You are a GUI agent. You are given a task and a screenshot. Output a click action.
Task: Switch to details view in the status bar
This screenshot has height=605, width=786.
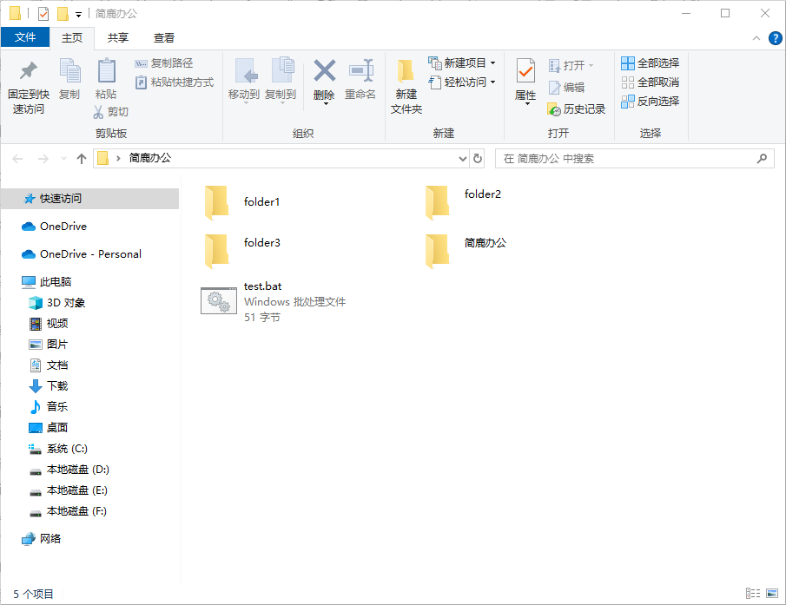point(754,593)
